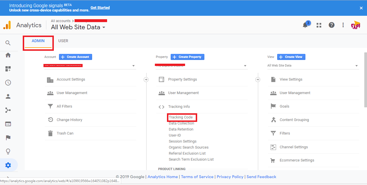Select Tracking Code under Tracking Info
The width and height of the screenshot is (367, 185).
[x=182, y=117]
